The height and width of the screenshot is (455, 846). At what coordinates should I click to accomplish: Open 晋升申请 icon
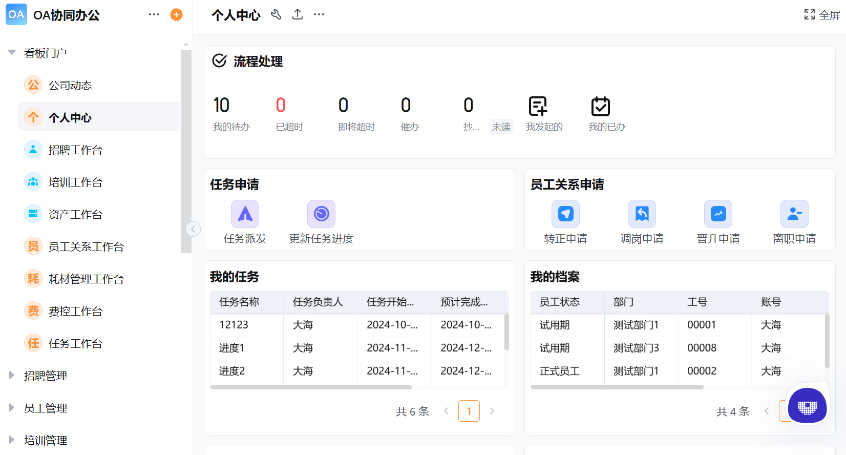click(718, 214)
